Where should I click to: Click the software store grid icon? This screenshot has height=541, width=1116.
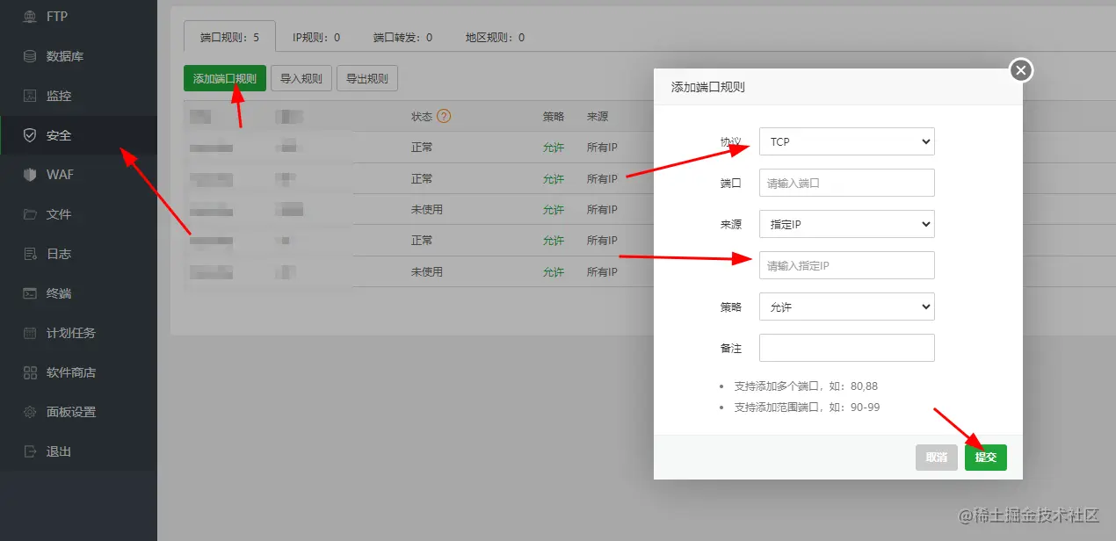(30, 372)
